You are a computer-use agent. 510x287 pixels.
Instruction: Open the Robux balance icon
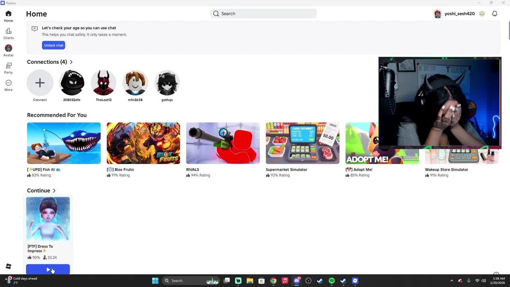482,14
